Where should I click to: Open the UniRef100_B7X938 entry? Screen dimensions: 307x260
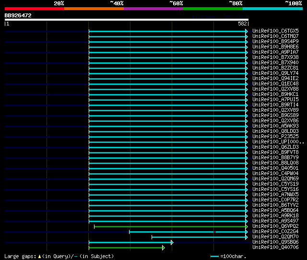click(x=275, y=57)
